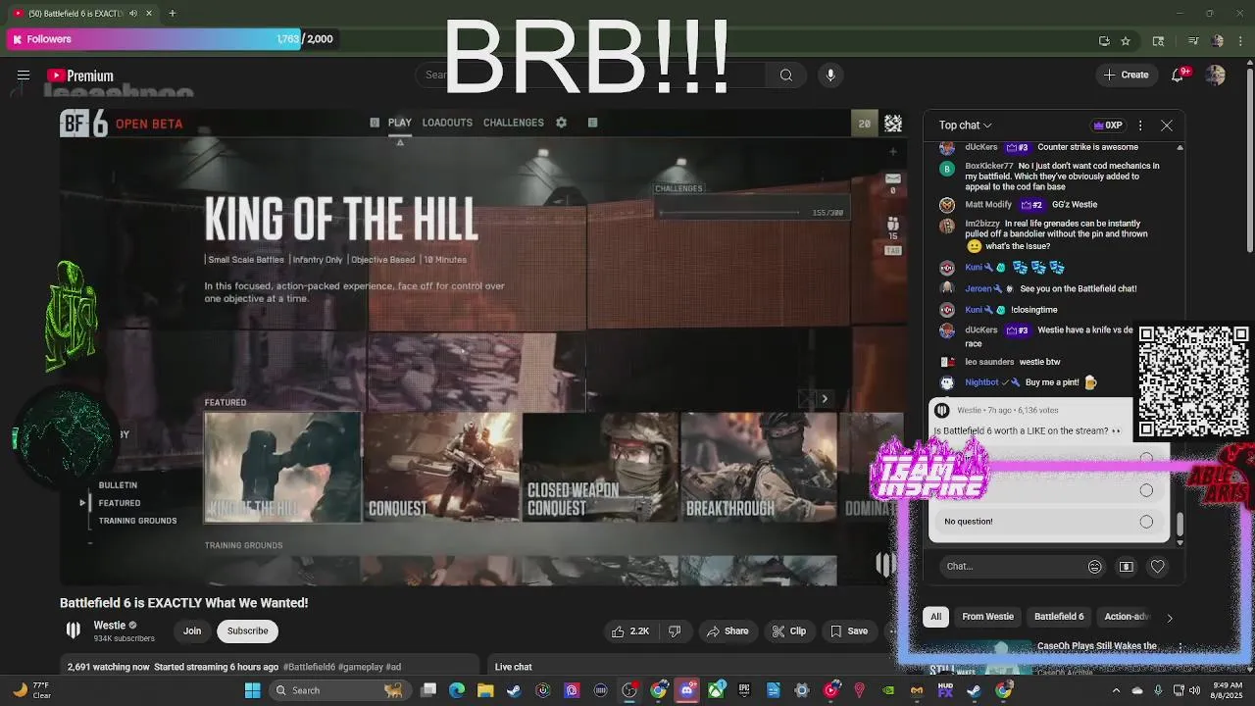This screenshot has height=706, width=1255.
Task: Expand the Top chat dropdown
Action: point(966,126)
